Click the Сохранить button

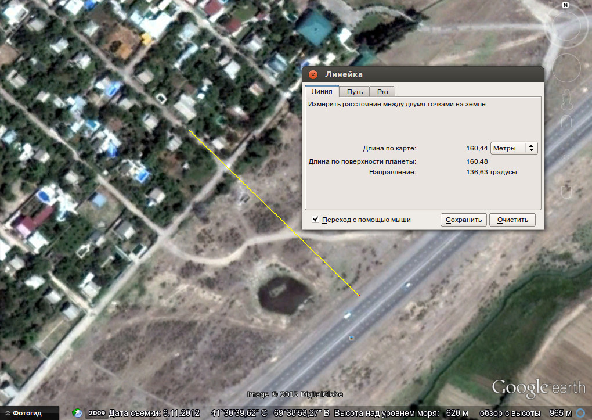tap(463, 220)
